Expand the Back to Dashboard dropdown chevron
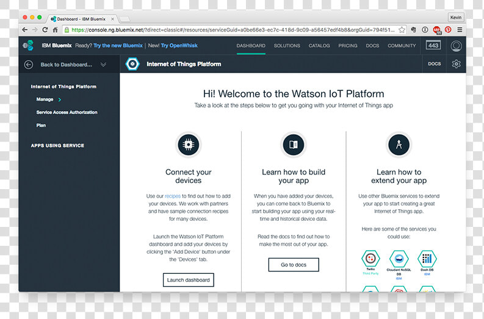The image size is (484, 319). pos(103,65)
